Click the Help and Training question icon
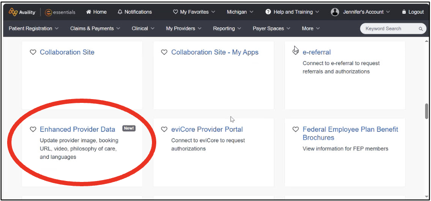 point(268,12)
